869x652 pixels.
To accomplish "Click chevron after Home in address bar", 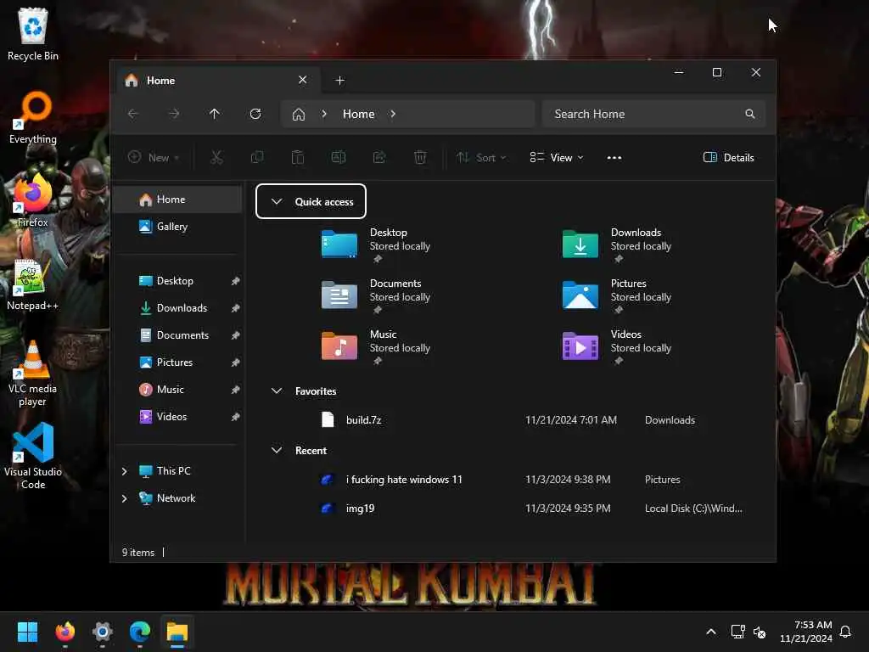I will (393, 114).
